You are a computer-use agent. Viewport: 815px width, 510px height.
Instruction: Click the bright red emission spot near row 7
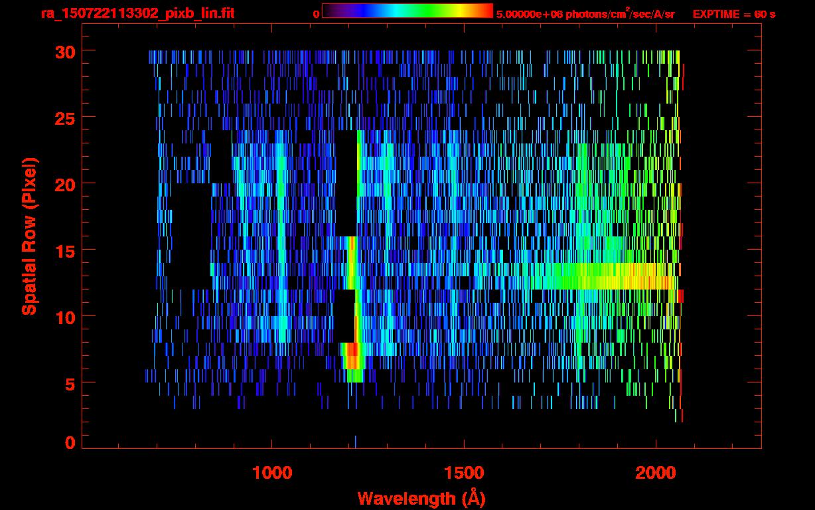click(352, 355)
